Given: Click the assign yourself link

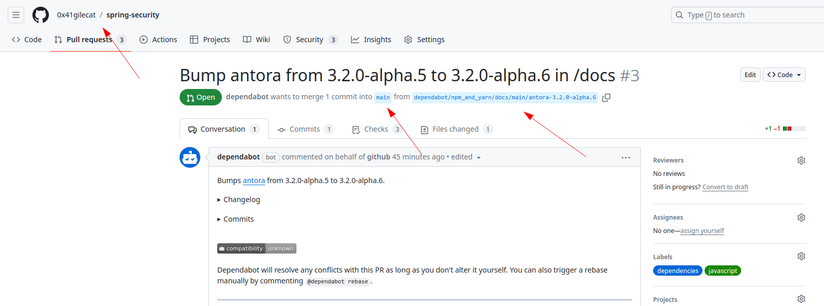Looking at the screenshot, I should [702, 231].
